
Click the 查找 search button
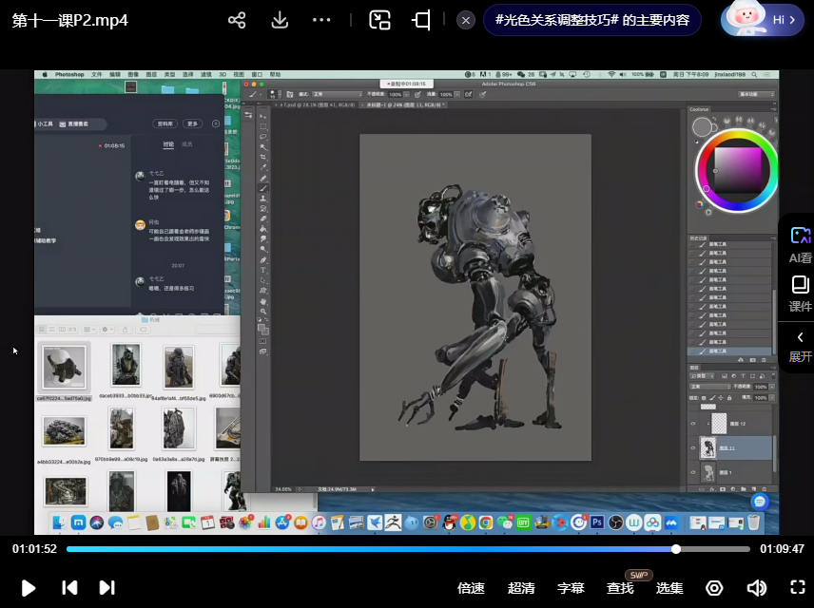[620, 588]
